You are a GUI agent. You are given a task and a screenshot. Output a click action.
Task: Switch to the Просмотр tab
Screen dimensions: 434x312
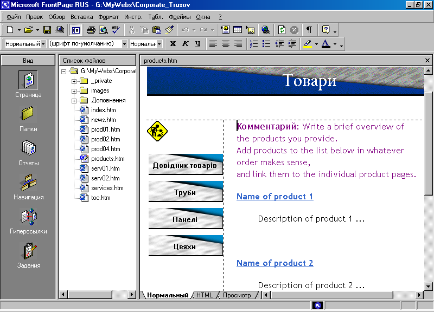(x=237, y=295)
